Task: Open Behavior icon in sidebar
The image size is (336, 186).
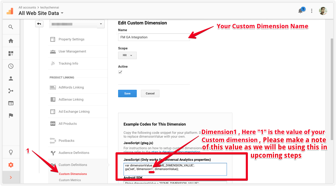Action: tap(11, 103)
